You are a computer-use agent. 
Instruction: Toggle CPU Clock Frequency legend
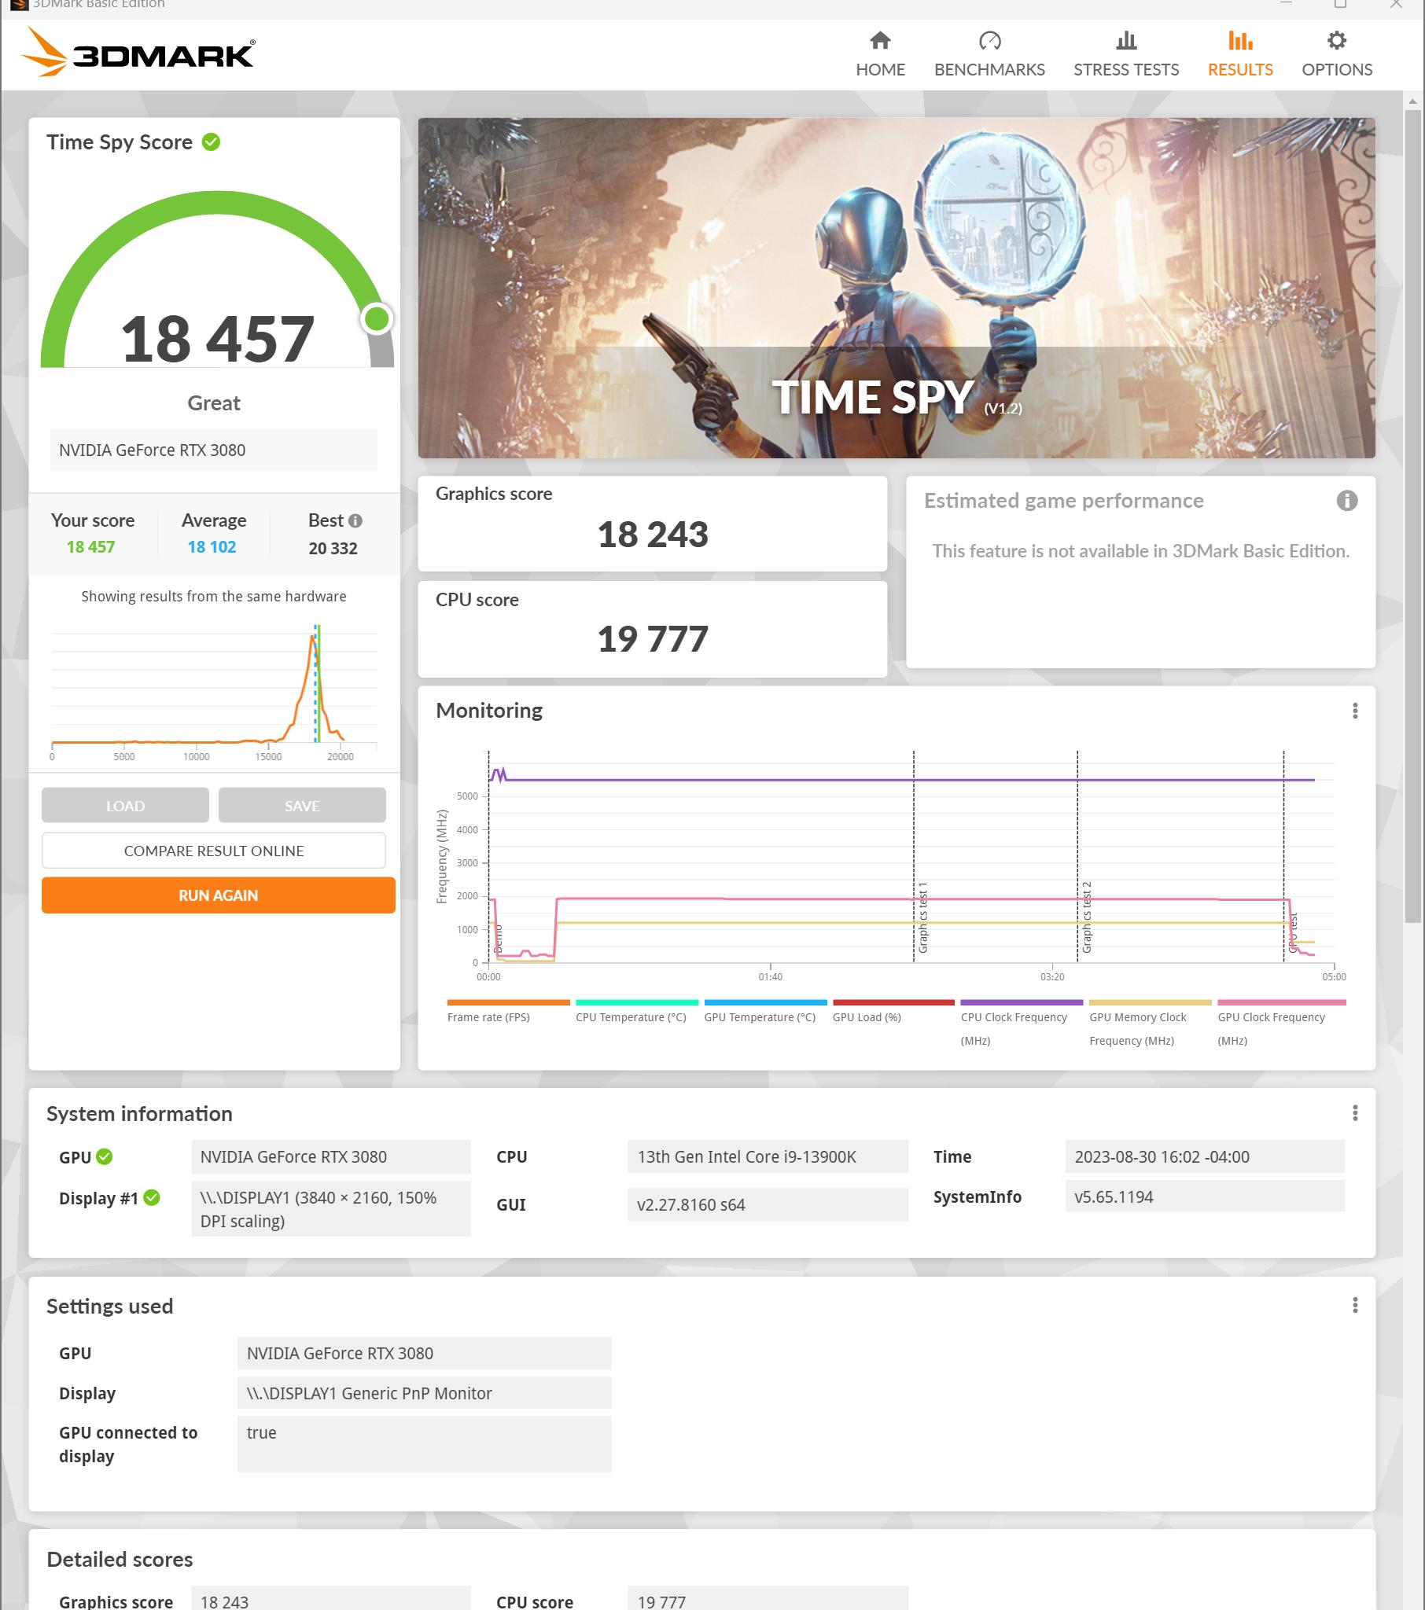[x=1022, y=1024]
